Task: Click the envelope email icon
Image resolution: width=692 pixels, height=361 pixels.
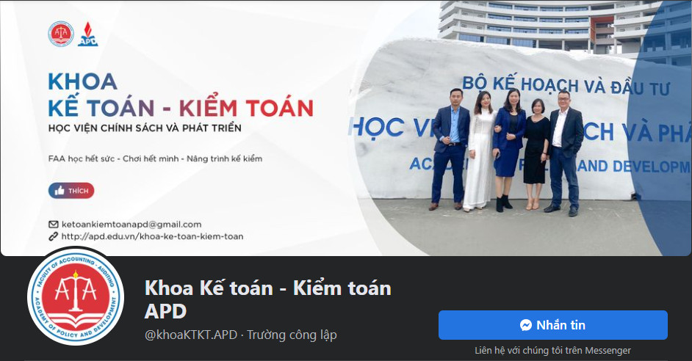Action: click(53, 225)
